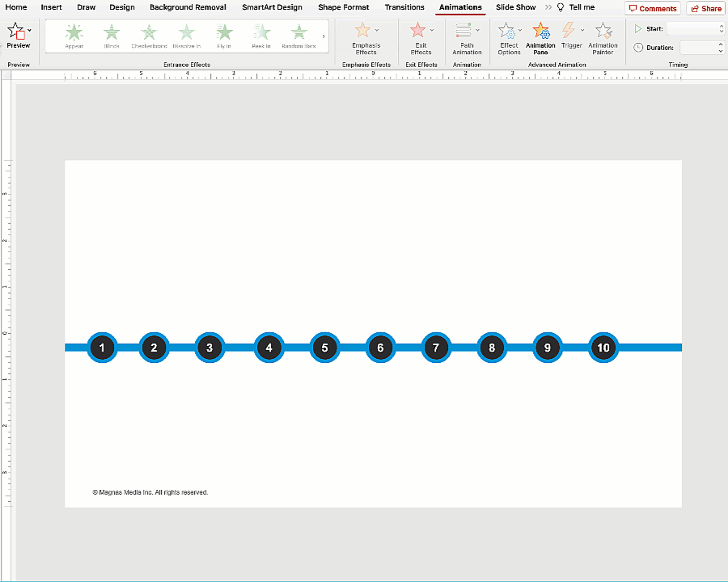Open the Start timing combo box
This screenshot has height=582, width=728.
(x=696, y=29)
